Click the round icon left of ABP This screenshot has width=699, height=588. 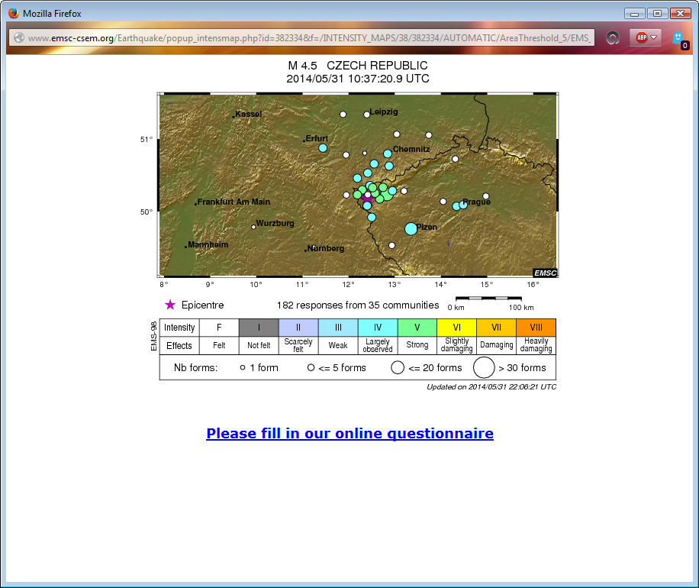[x=612, y=37]
